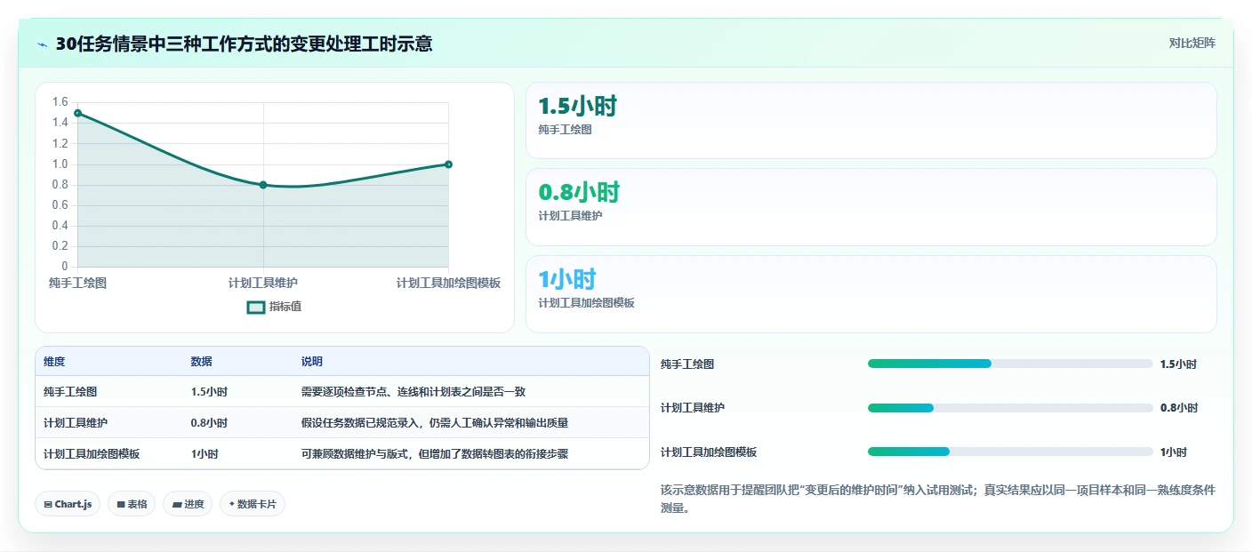Click the 说明 table column header
The width and height of the screenshot is (1252, 552).
[312, 362]
